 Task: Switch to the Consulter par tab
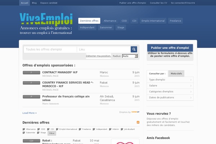157,73
